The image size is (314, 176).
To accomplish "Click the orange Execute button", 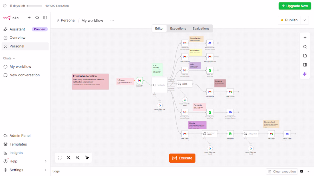I will pos(182,158).
